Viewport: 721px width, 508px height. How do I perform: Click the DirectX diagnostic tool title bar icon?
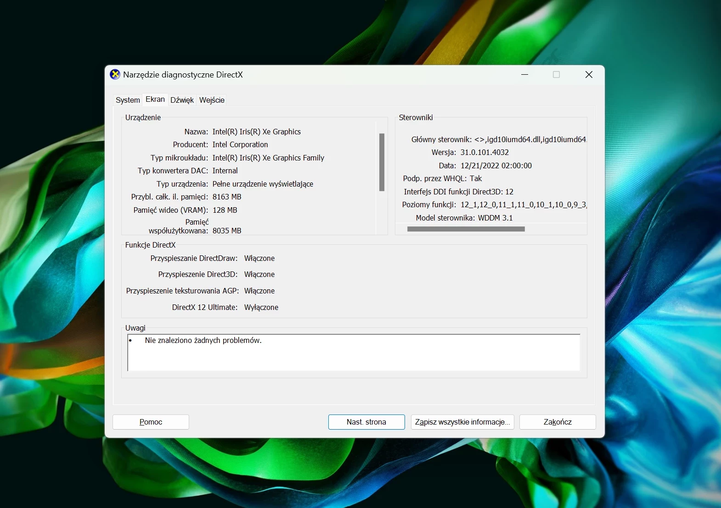coord(115,74)
